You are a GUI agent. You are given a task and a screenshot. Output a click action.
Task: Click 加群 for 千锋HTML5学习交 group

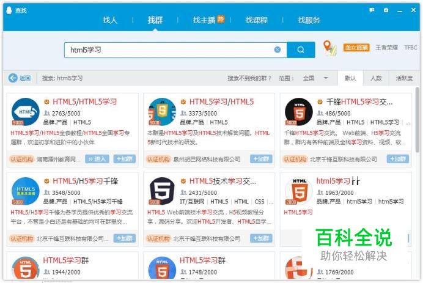(398, 159)
